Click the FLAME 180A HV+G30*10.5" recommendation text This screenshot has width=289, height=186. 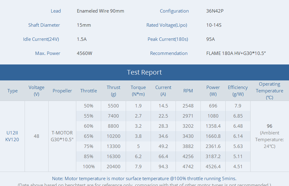coord(236,53)
